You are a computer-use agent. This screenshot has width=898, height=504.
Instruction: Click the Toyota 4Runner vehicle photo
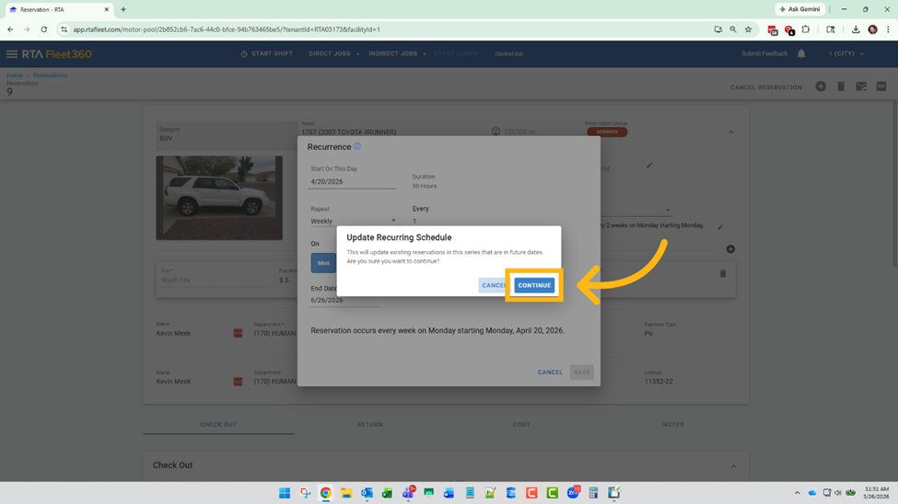pos(219,197)
